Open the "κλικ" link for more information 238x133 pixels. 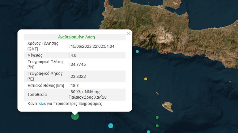coord(42,104)
